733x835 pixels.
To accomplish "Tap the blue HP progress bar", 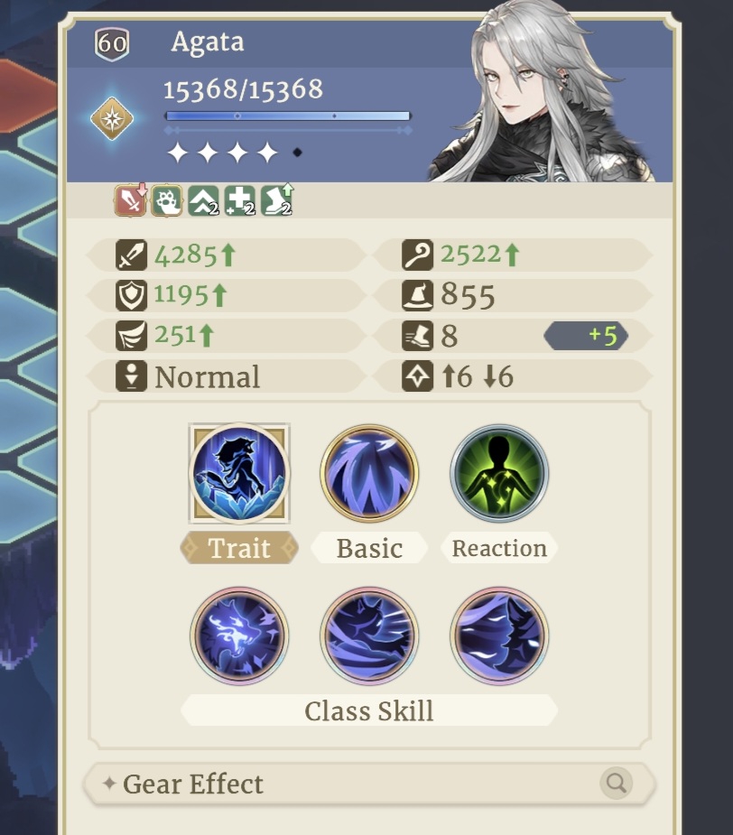I will [x=288, y=116].
